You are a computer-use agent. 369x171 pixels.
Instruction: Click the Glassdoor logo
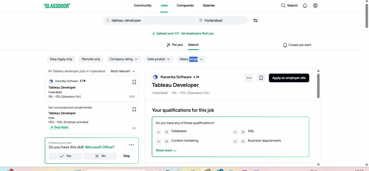[x=57, y=6]
